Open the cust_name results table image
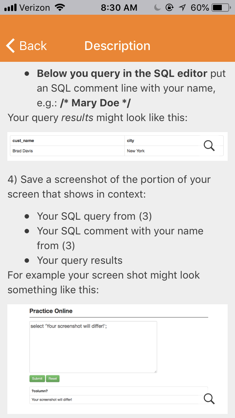This screenshot has height=418, width=235. (117, 146)
